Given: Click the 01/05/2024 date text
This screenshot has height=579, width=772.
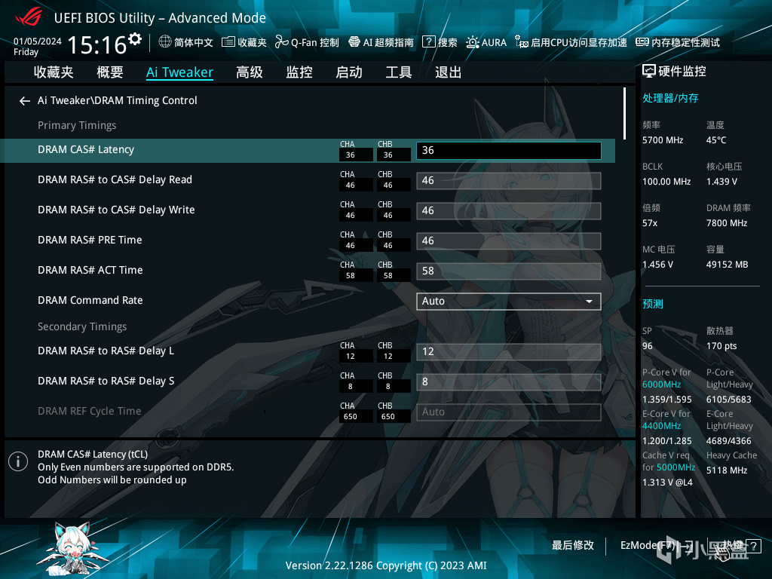Looking at the screenshot, I should click(38, 41).
